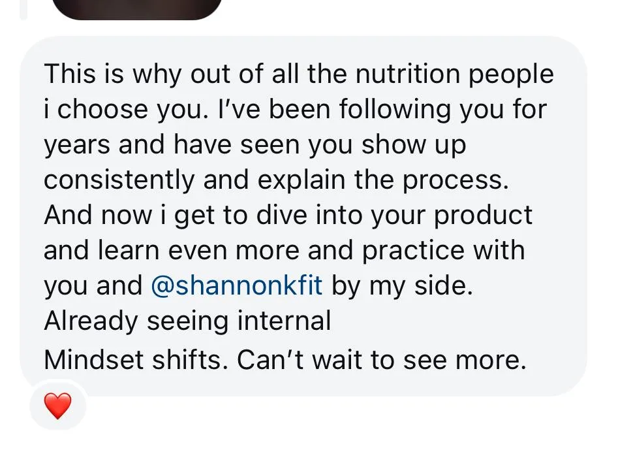The height and width of the screenshot is (452, 633).
Task: Click the line 'Already seeing internal'
Action: (187, 321)
